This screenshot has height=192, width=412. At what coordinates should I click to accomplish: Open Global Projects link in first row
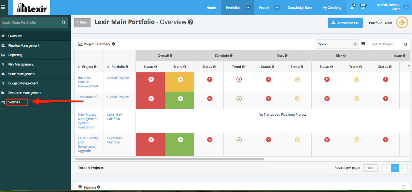[118, 78]
